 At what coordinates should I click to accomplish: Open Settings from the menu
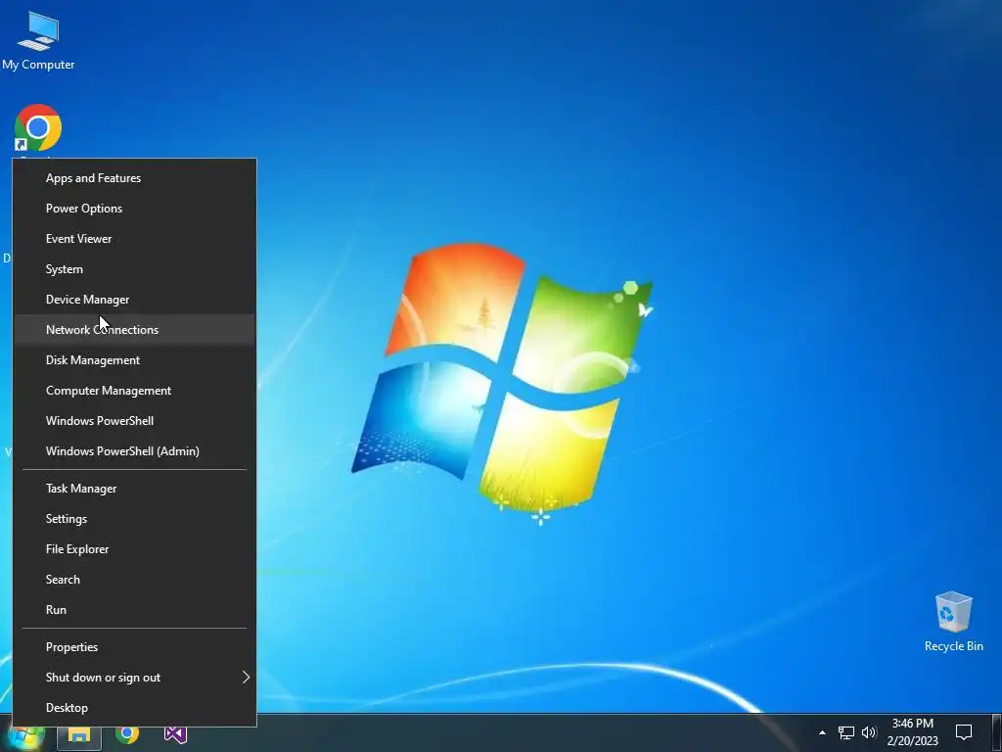[135, 519]
